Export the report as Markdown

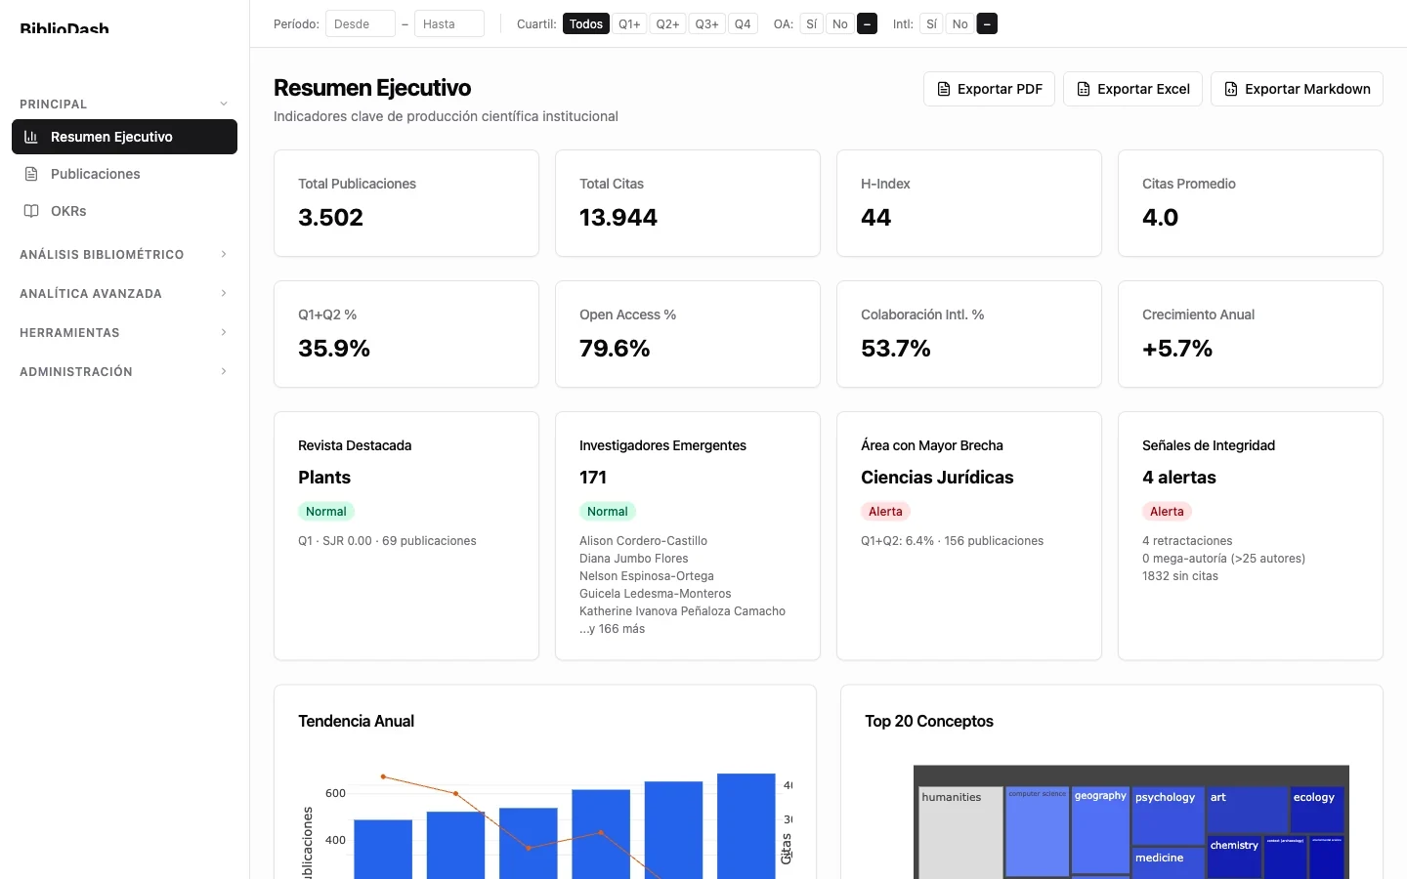[x=1297, y=89]
